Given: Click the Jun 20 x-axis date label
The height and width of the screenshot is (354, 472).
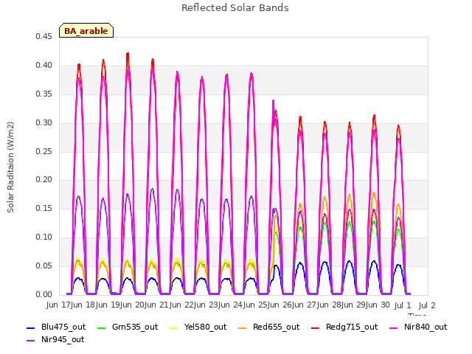Looking at the screenshot, I should pyautogui.click(x=131, y=305).
